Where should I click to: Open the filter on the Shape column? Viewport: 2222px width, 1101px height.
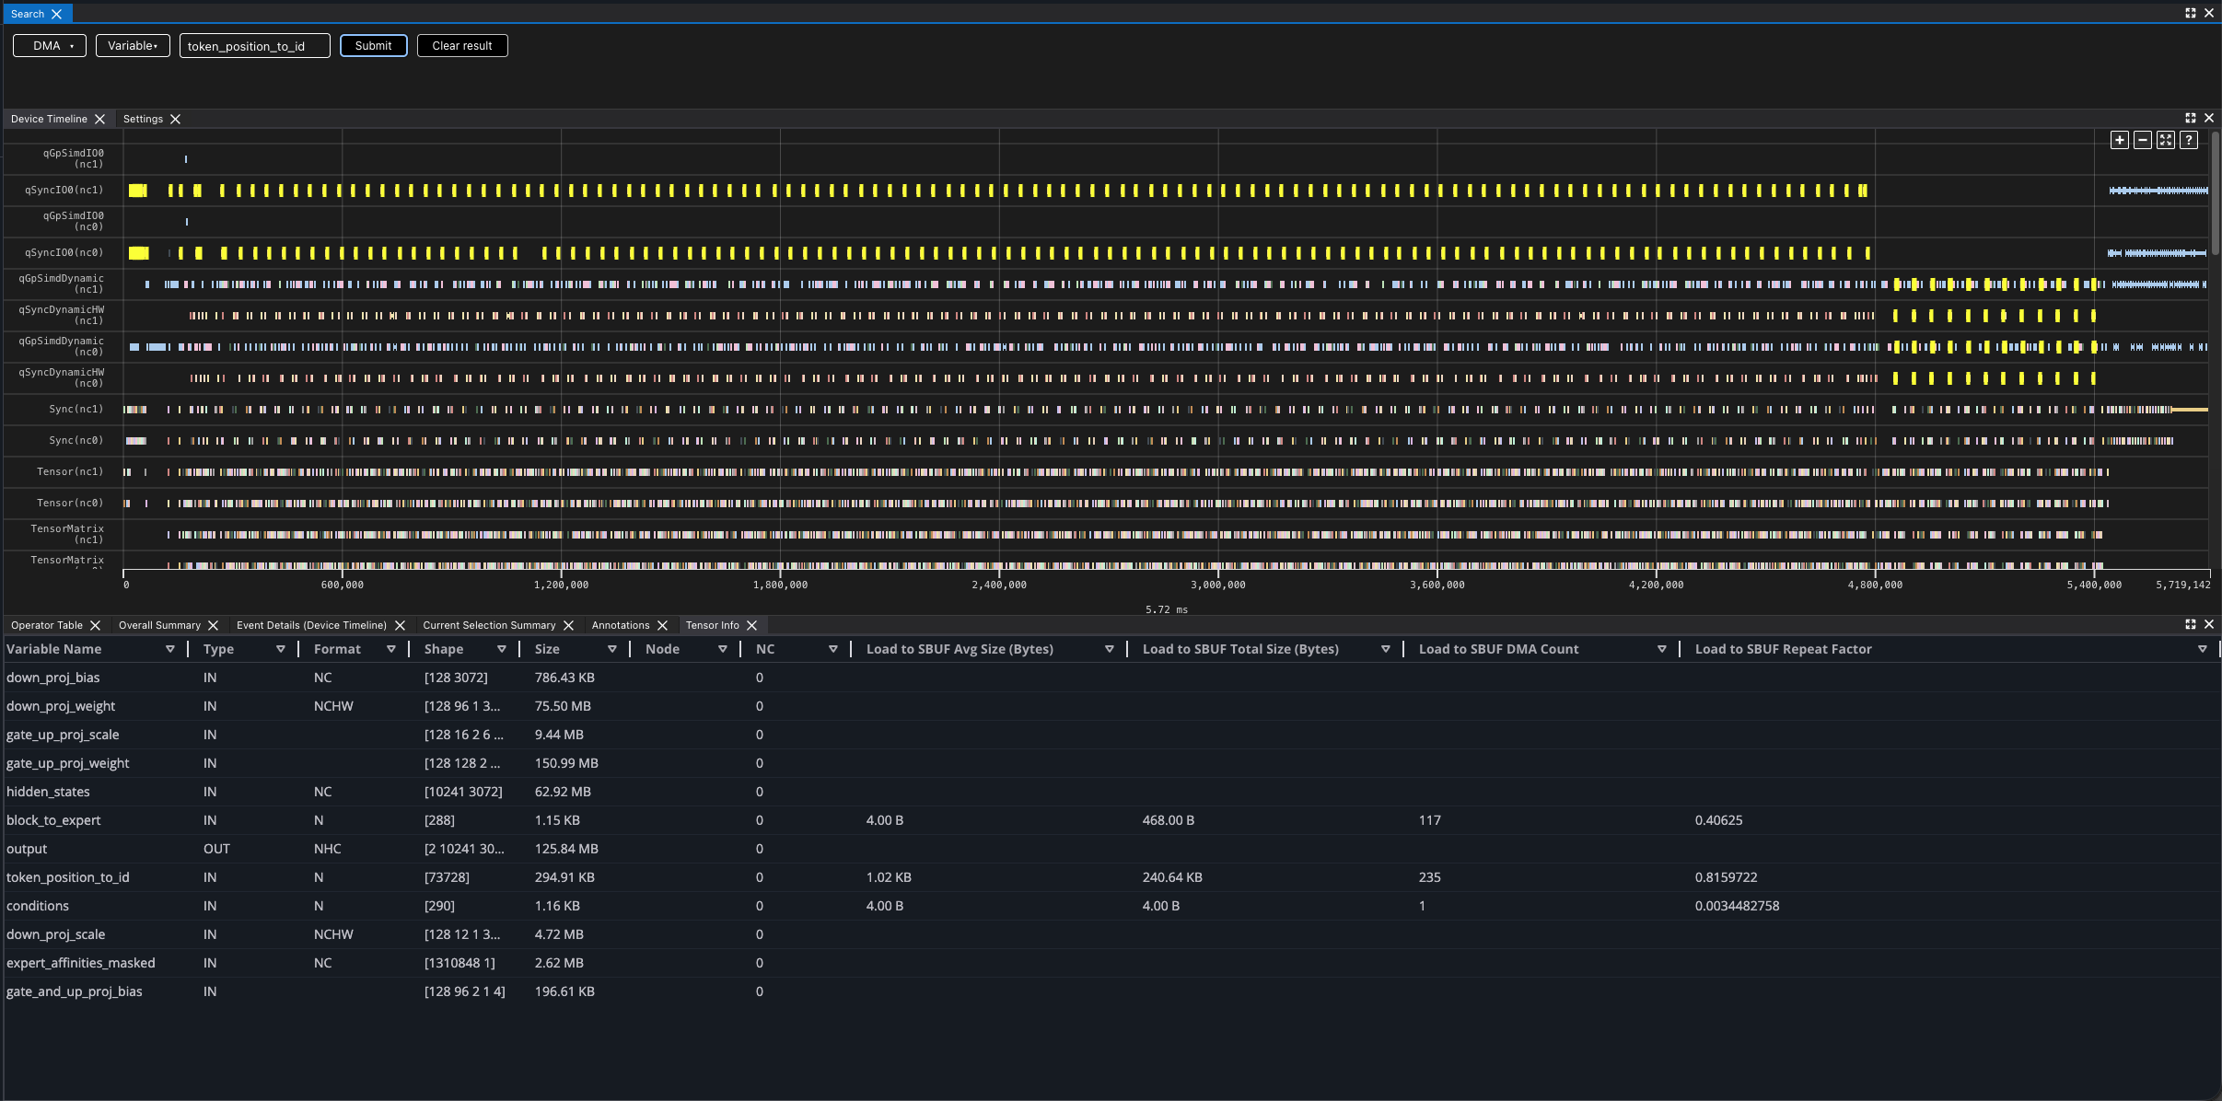coord(503,648)
